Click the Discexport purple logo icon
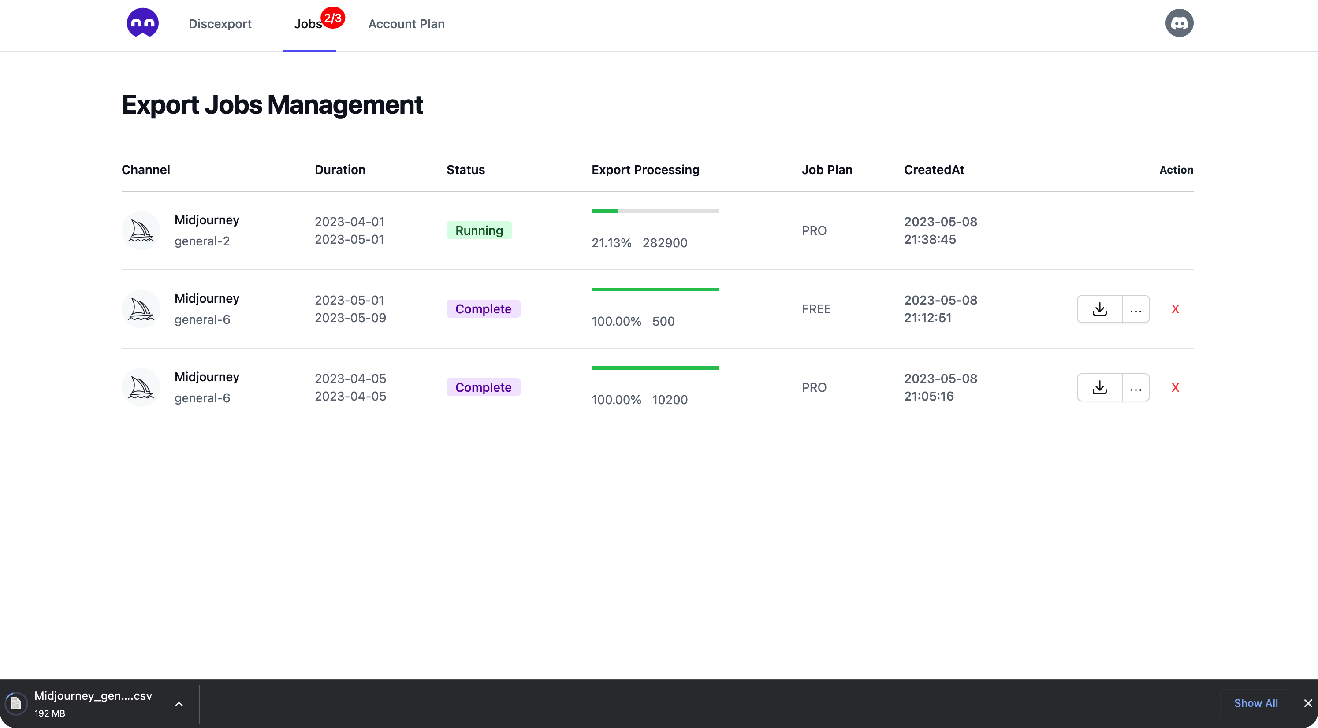Image resolution: width=1318 pixels, height=728 pixels. pos(143,23)
